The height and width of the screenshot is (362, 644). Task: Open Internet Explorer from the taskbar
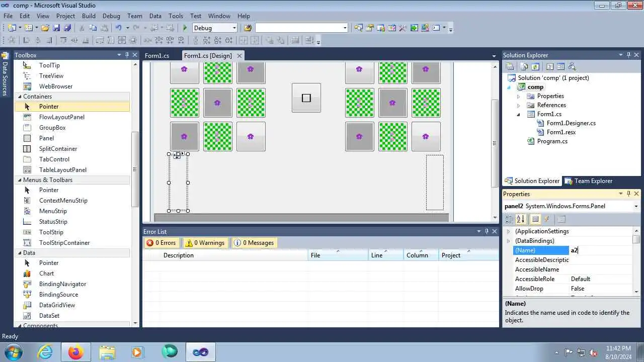pos(45,352)
